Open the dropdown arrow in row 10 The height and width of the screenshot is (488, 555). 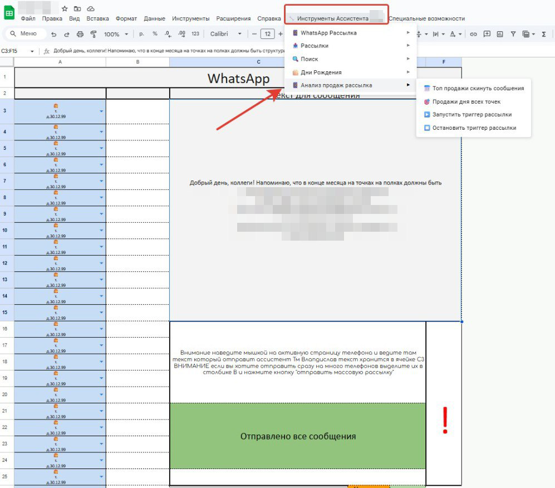[101, 230]
